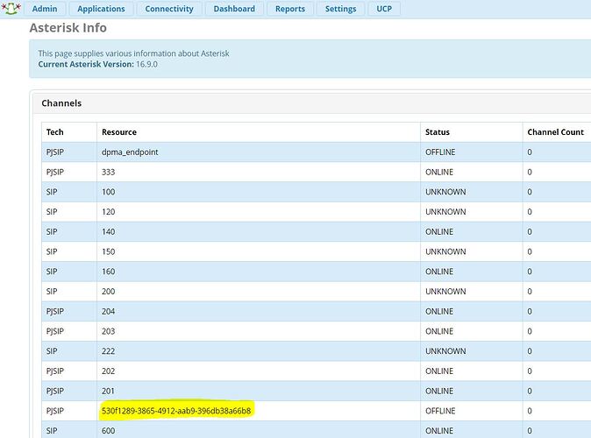This screenshot has width=591, height=438.
Task: Click the Channels panel heading
Action: click(61, 103)
